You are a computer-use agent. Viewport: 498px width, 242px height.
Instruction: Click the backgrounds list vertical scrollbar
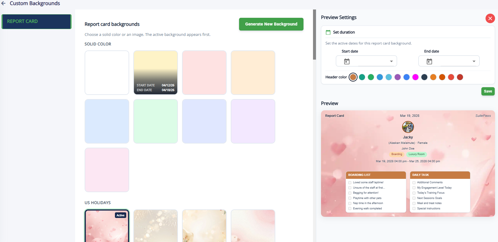[314, 35]
